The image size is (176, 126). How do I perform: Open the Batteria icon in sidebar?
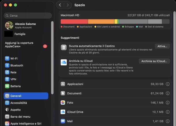[7, 86]
